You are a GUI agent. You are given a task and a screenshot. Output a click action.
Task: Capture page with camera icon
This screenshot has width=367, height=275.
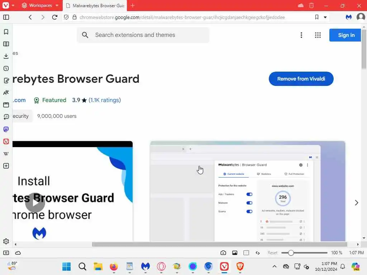coord(223,253)
